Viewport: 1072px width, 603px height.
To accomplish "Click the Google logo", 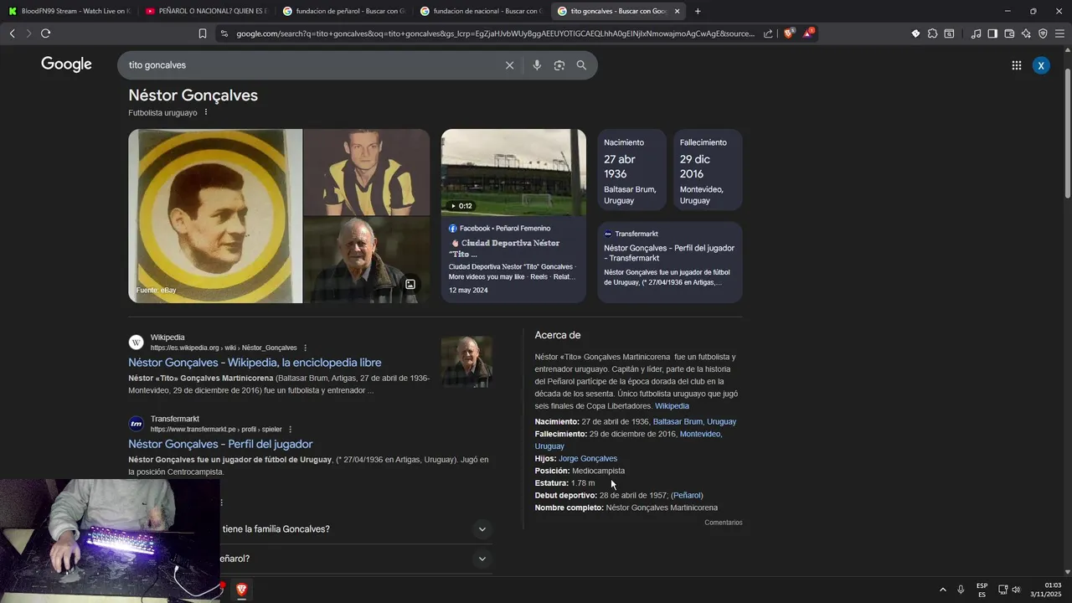I will point(66,64).
